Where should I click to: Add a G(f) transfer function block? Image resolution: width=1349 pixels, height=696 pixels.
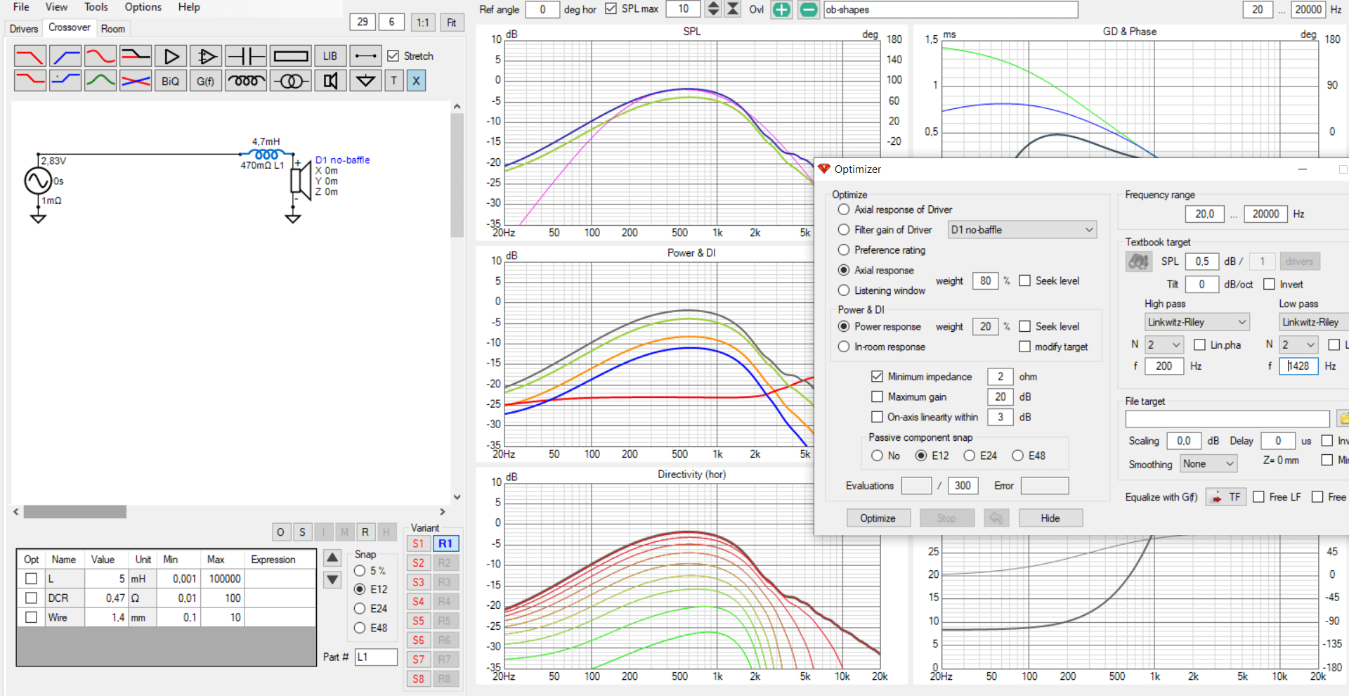click(x=206, y=81)
